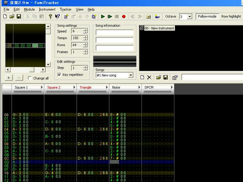The width and height of the screenshot is (243, 182).
Task: Open the instrument editor icon below the instrument list
Action: coord(175,78)
